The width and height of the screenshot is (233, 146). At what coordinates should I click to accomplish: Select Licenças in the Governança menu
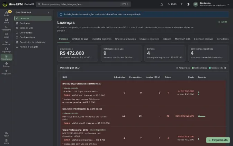click(x=33, y=18)
